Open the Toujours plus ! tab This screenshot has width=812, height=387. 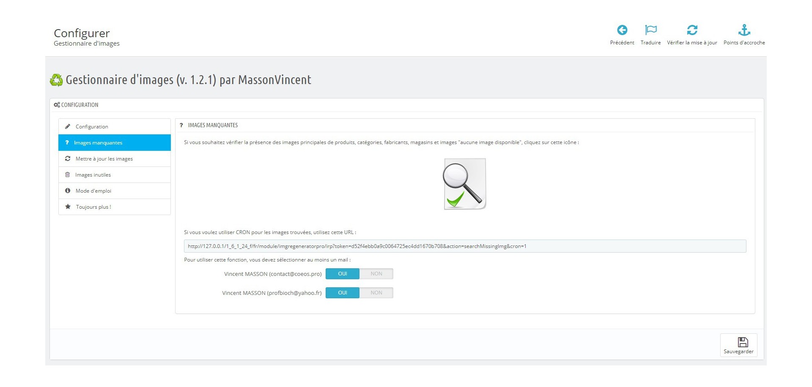coord(93,207)
